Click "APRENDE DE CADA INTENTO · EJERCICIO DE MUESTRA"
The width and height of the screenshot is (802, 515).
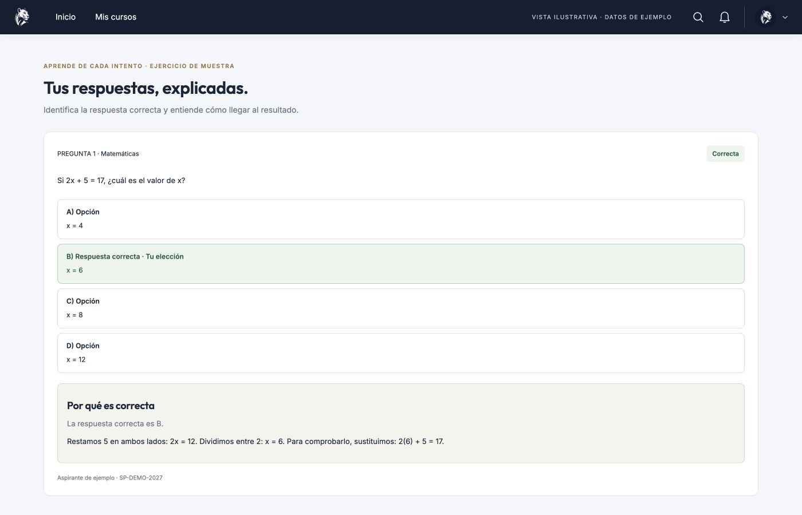[x=139, y=66]
